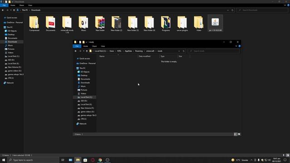Image resolution: width=290 pixels, height=163 pixels.
Task: Select the Java jar file icon
Action: 215,23
